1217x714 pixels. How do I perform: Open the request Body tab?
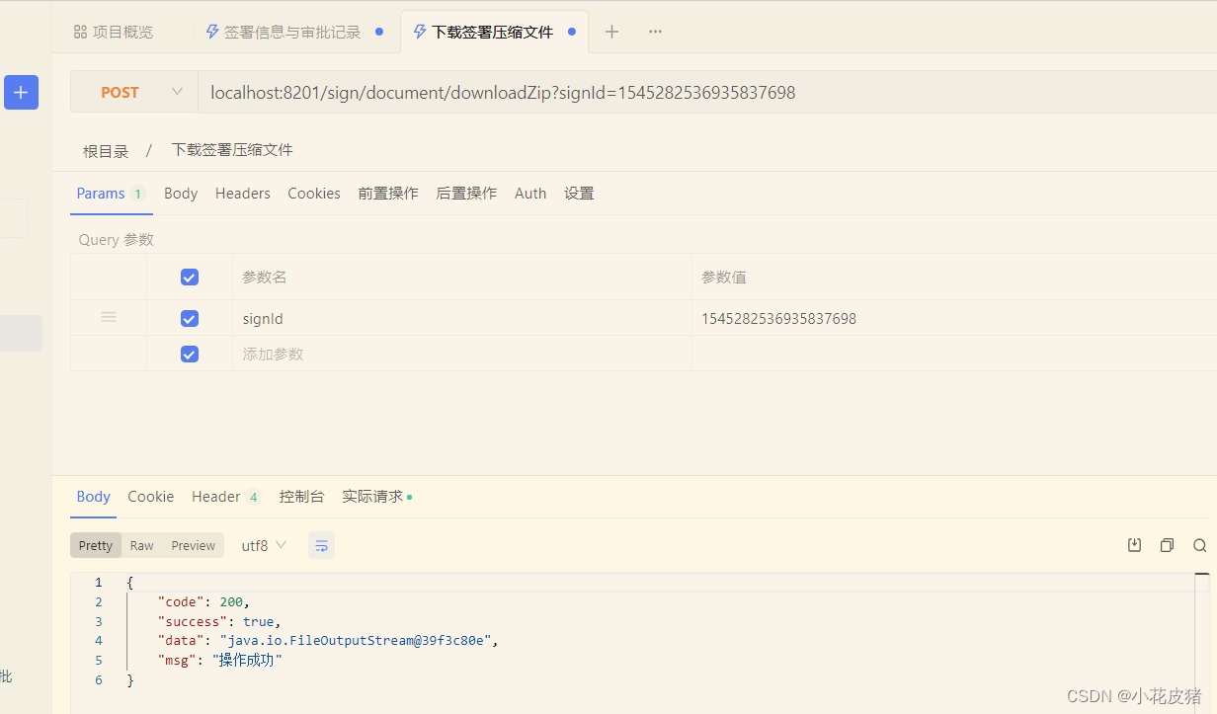tap(181, 194)
